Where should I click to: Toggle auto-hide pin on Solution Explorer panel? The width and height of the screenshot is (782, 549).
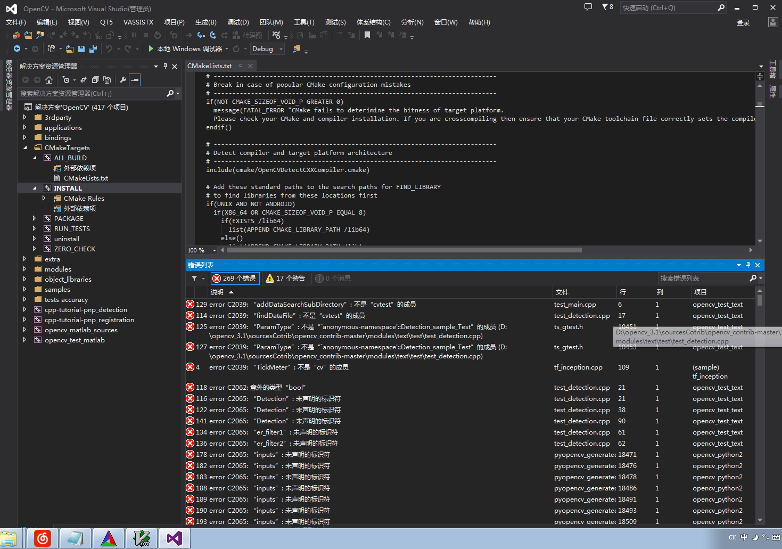pos(165,66)
